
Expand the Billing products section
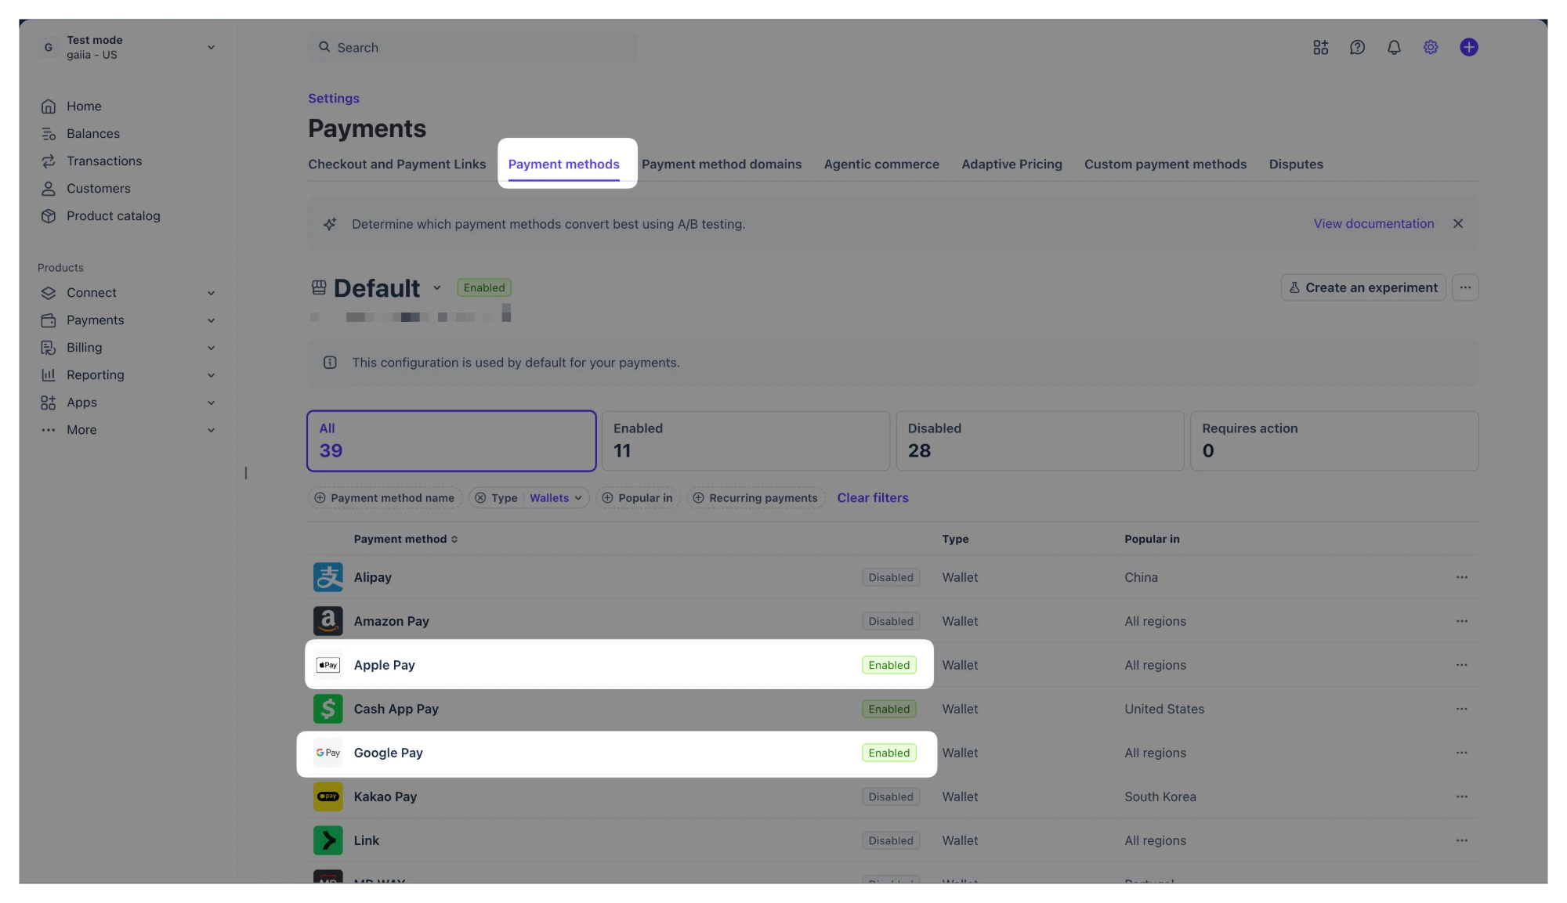click(x=211, y=348)
